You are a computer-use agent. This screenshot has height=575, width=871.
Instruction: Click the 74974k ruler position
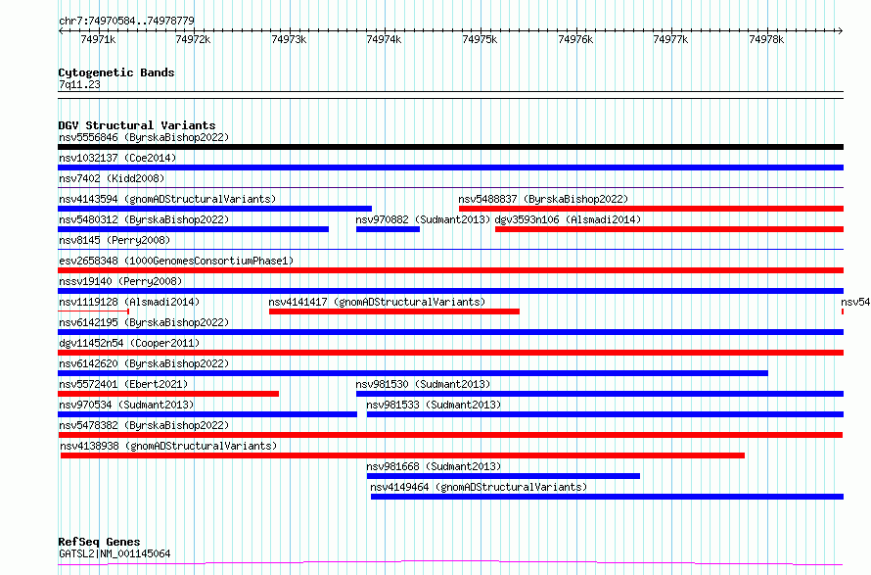[384, 39]
